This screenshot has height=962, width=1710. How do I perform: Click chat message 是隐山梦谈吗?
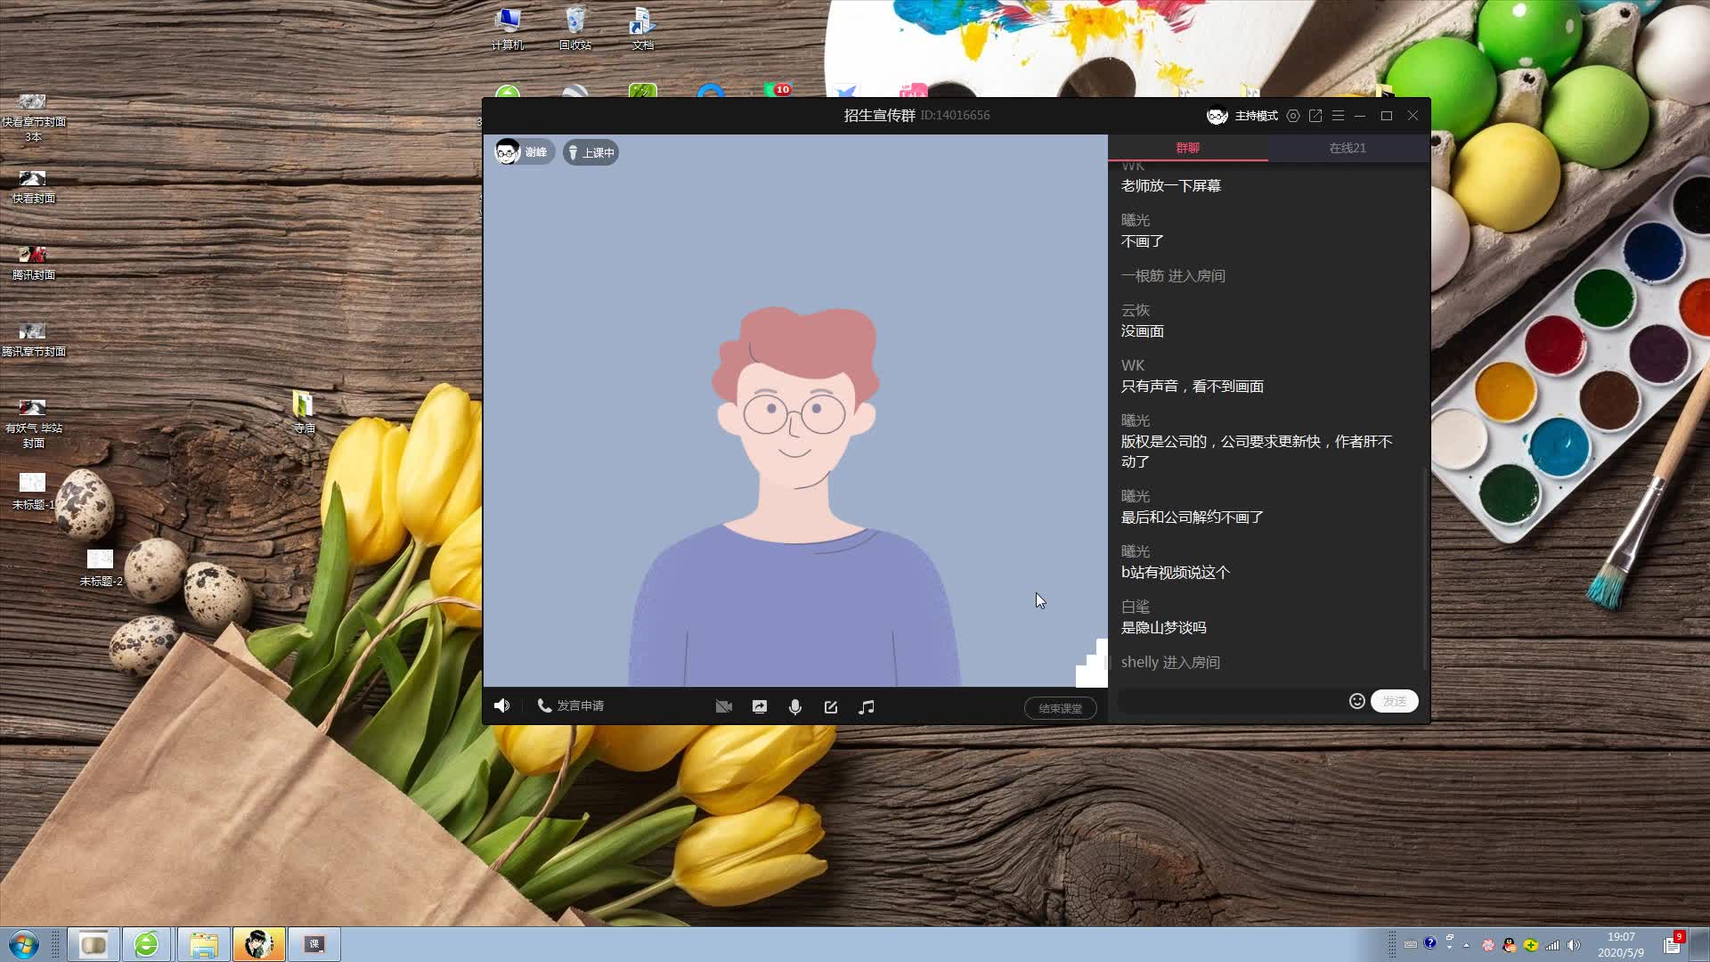(x=1164, y=628)
